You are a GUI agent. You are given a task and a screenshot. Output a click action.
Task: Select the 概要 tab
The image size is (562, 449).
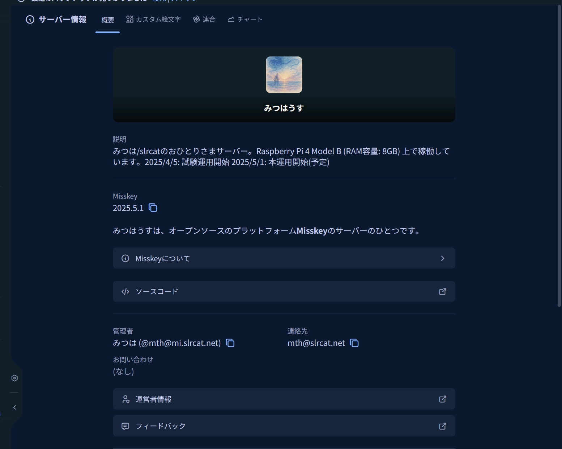pos(107,20)
